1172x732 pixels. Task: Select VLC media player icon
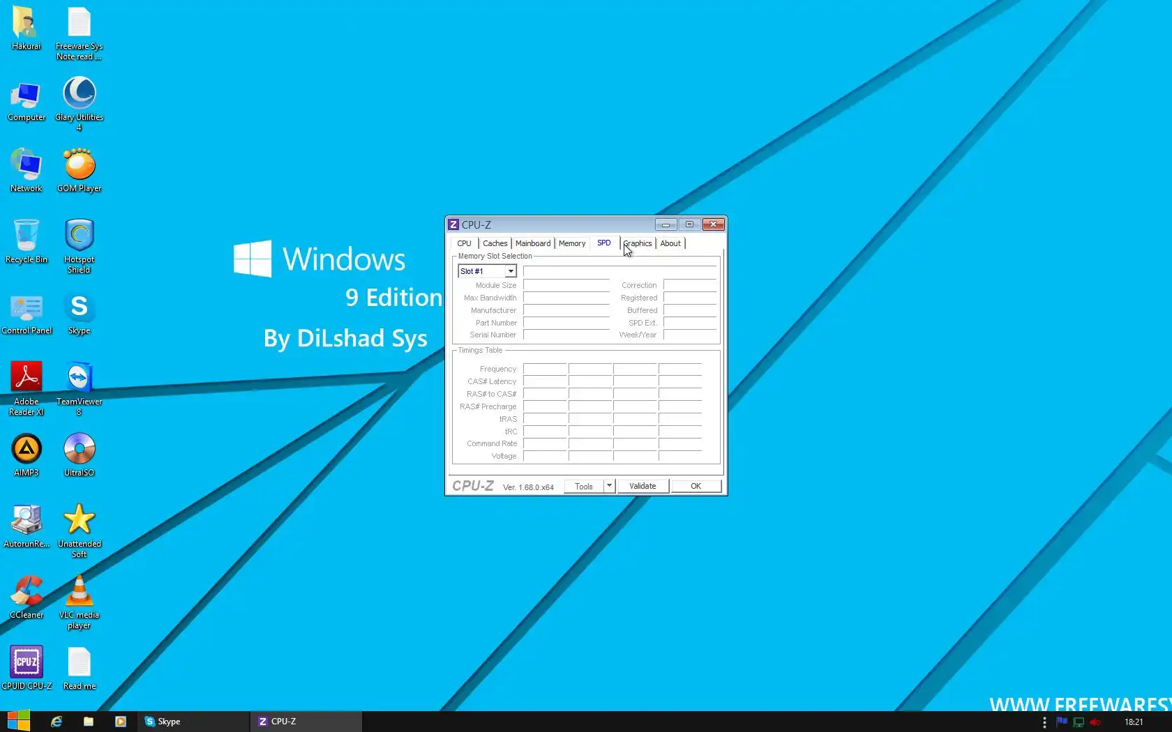pyautogui.click(x=79, y=602)
